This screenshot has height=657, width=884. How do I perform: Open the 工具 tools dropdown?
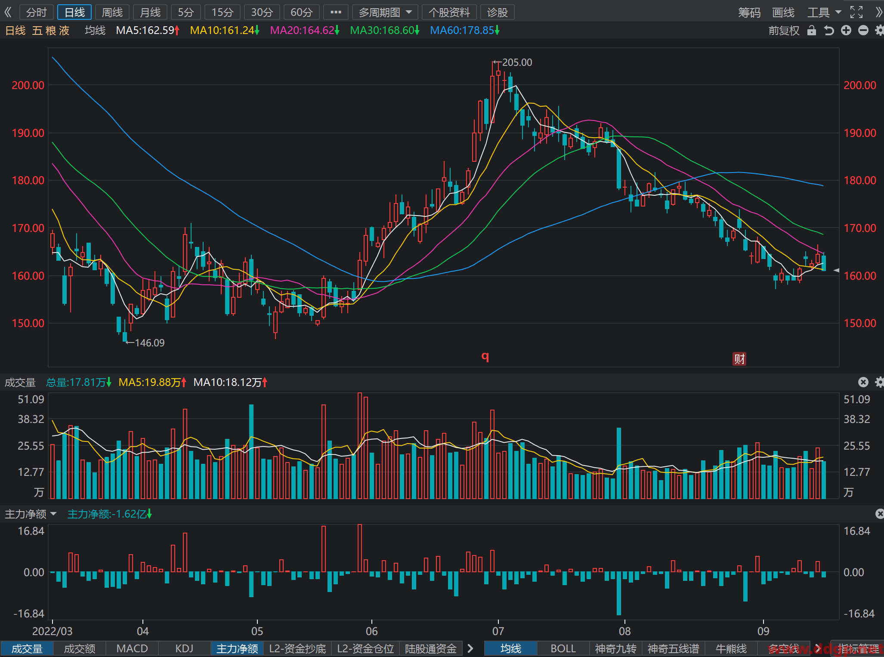pyautogui.click(x=824, y=12)
